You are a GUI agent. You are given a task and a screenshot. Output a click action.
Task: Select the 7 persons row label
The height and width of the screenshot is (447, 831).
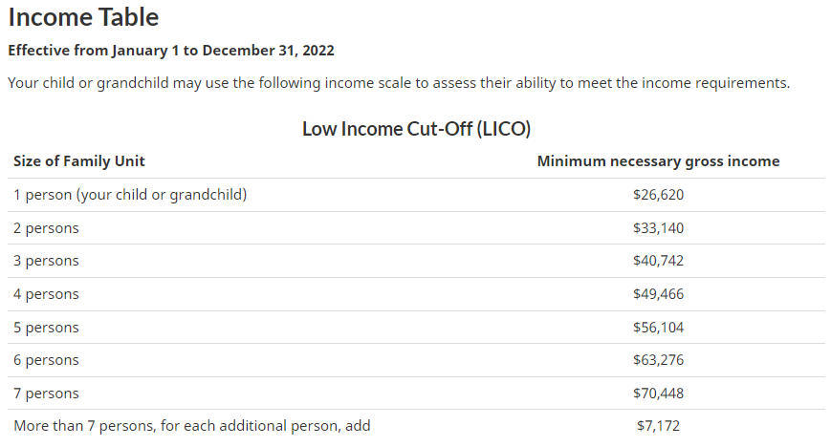[x=46, y=394]
